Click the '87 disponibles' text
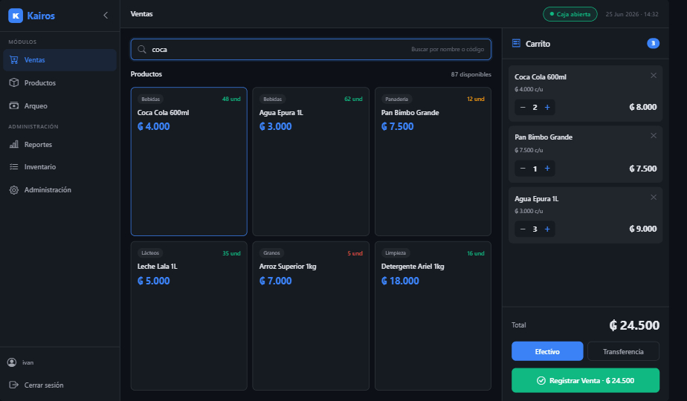 point(471,74)
